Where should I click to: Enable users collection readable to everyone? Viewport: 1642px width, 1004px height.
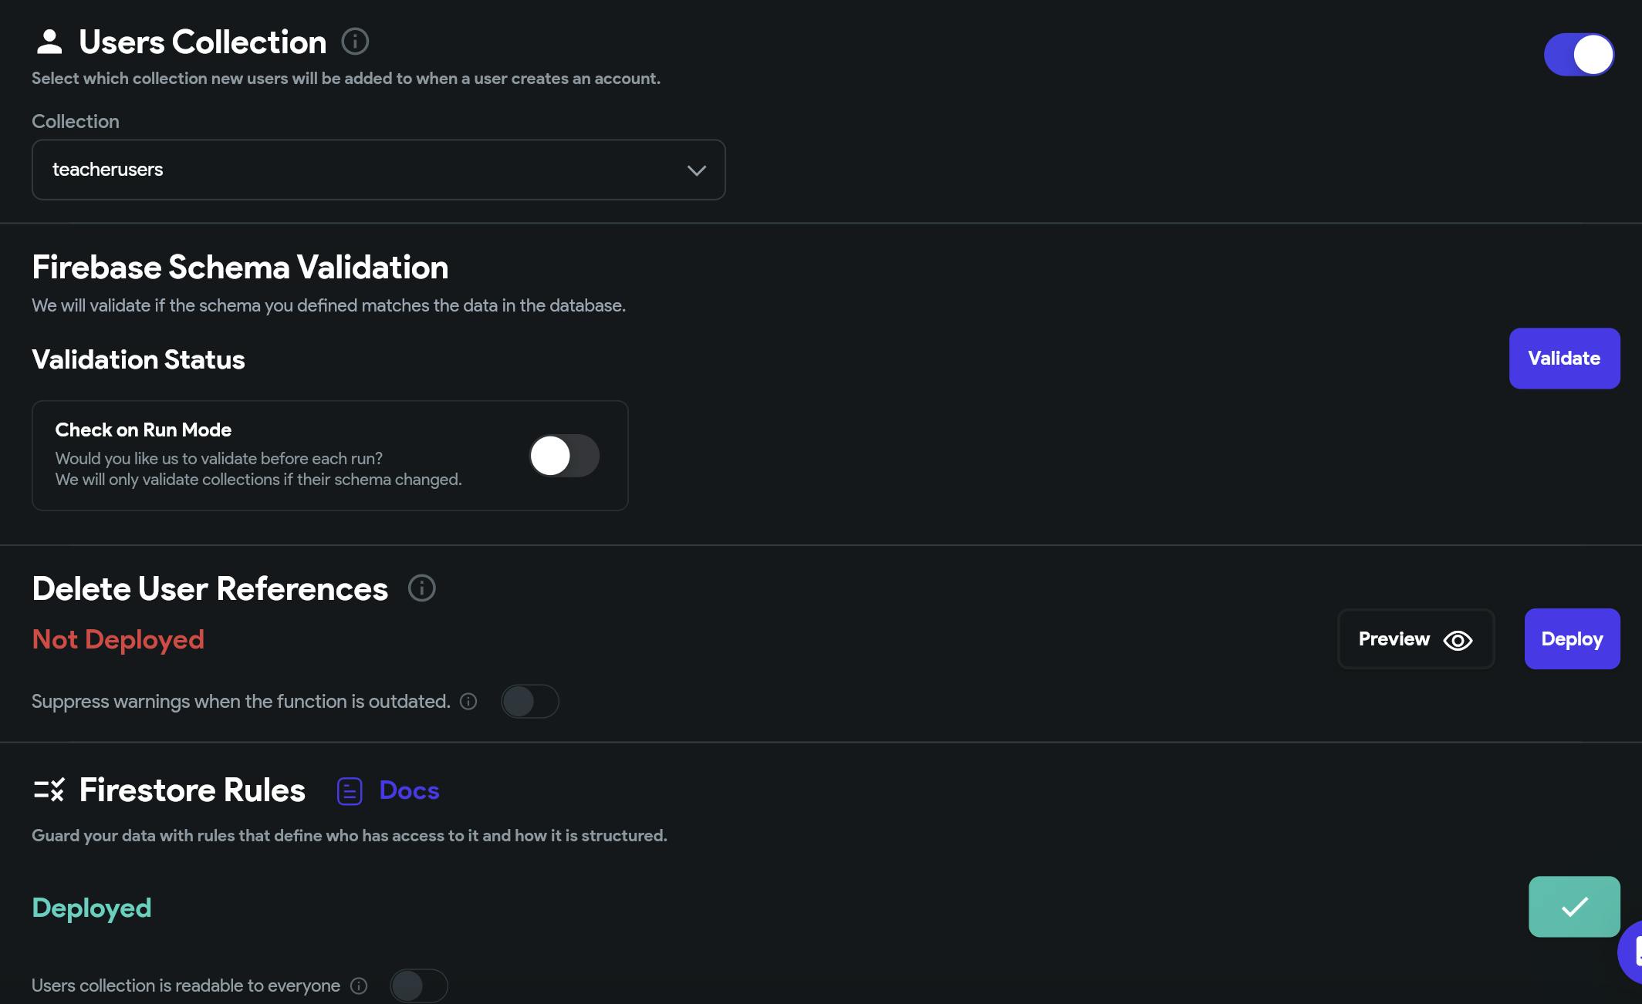[418, 985]
